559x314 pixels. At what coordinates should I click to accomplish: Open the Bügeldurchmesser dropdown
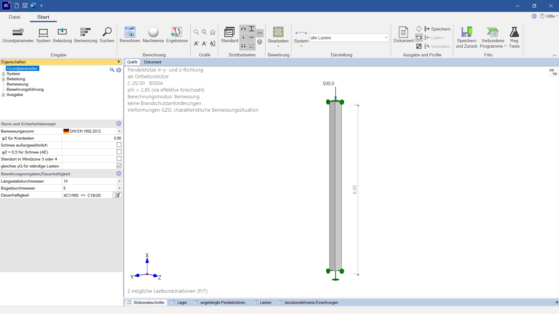pos(119,188)
